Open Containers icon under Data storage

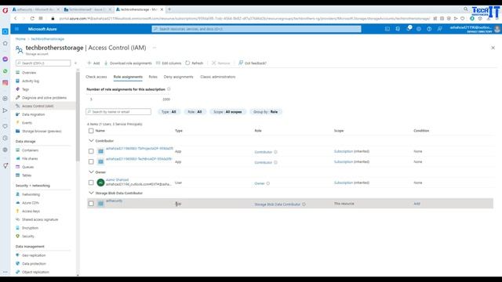[17, 150]
